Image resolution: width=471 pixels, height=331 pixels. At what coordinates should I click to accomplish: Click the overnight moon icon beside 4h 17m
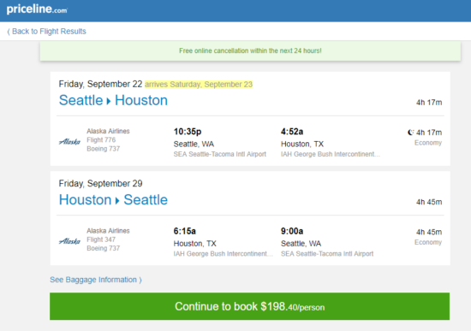tap(410, 133)
